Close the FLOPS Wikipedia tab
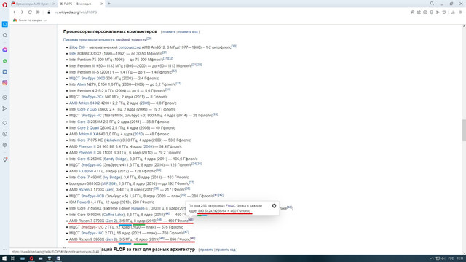This screenshot has height=262, width=466. click(102, 4)
